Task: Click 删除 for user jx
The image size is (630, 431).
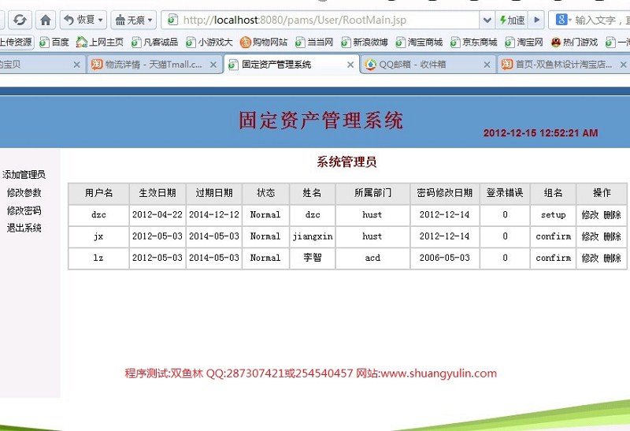Action: [x=613, y=236]
